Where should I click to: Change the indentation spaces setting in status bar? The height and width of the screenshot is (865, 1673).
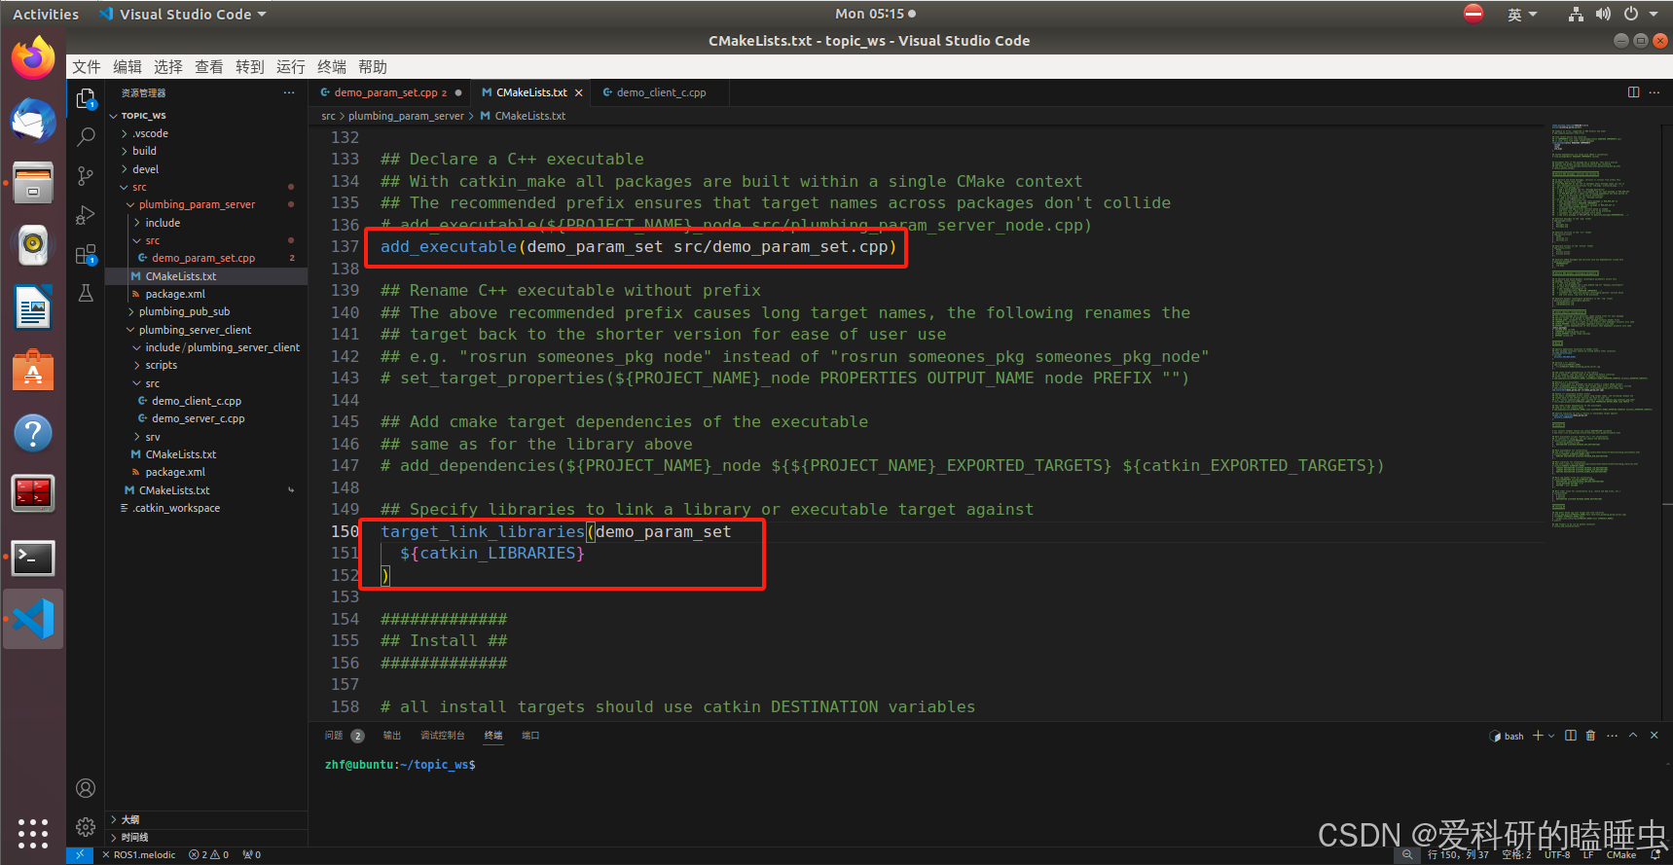click(x=1516, y=855)
